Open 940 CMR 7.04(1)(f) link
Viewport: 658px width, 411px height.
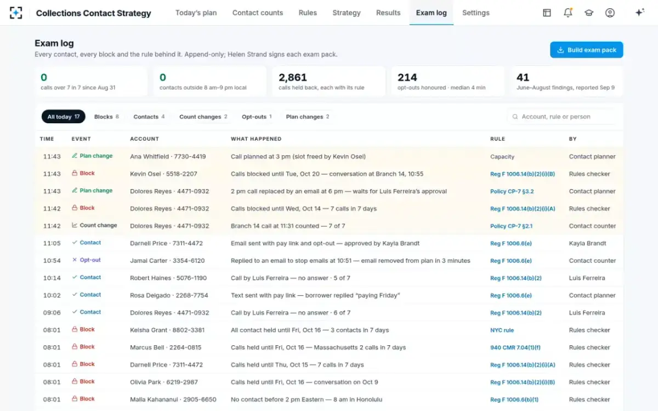tap(515, 347)
